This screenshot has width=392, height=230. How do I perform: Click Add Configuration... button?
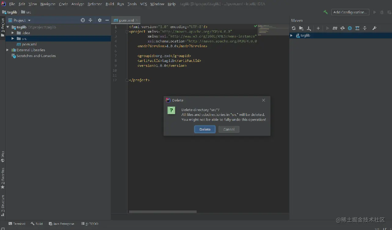(350, 12)
